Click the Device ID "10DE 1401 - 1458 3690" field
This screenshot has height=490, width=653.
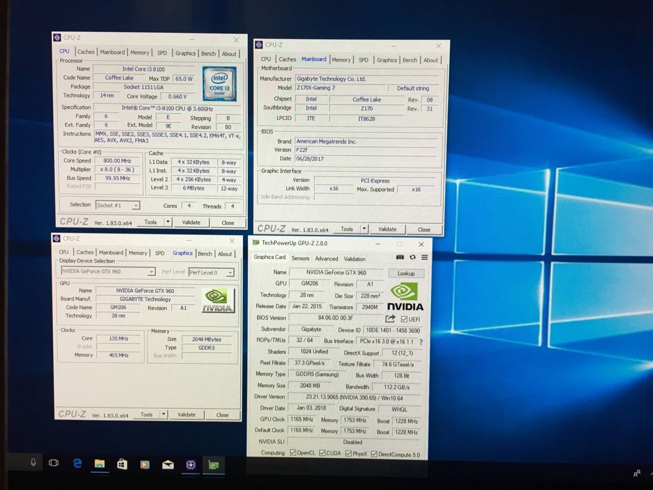(x=393, y=330)
